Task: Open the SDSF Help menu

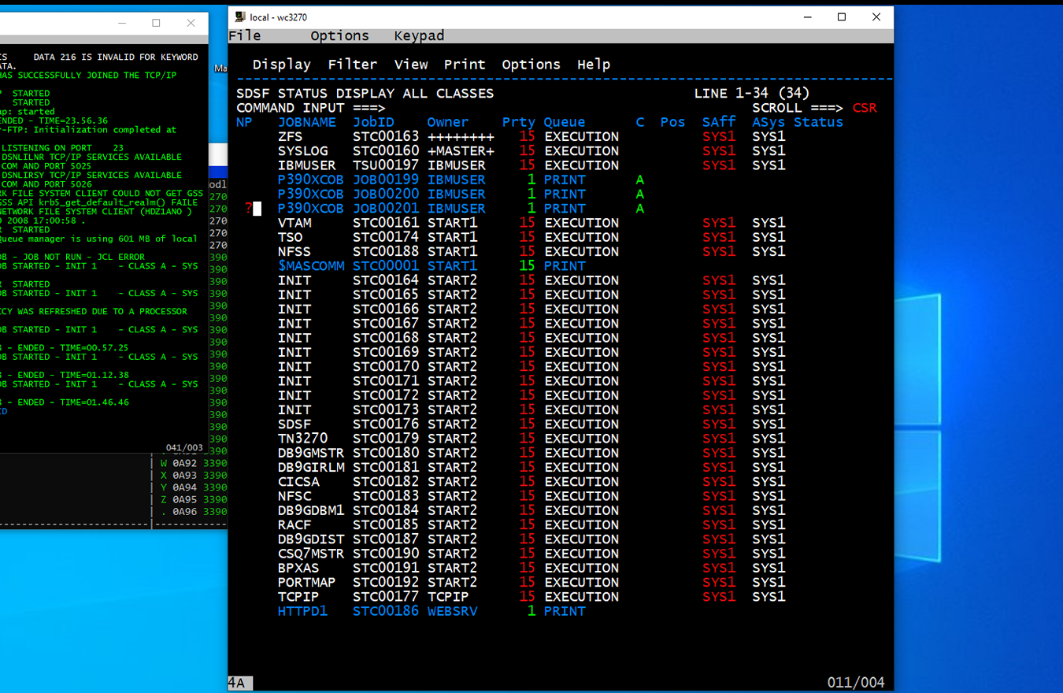Action: pyautogui.click(x=593, y=65)
